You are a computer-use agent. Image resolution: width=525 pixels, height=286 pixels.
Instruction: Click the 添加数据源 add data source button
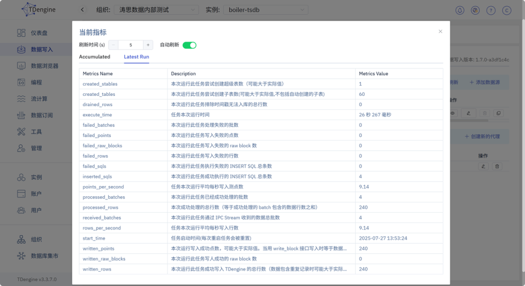click(x=484, y=82)
